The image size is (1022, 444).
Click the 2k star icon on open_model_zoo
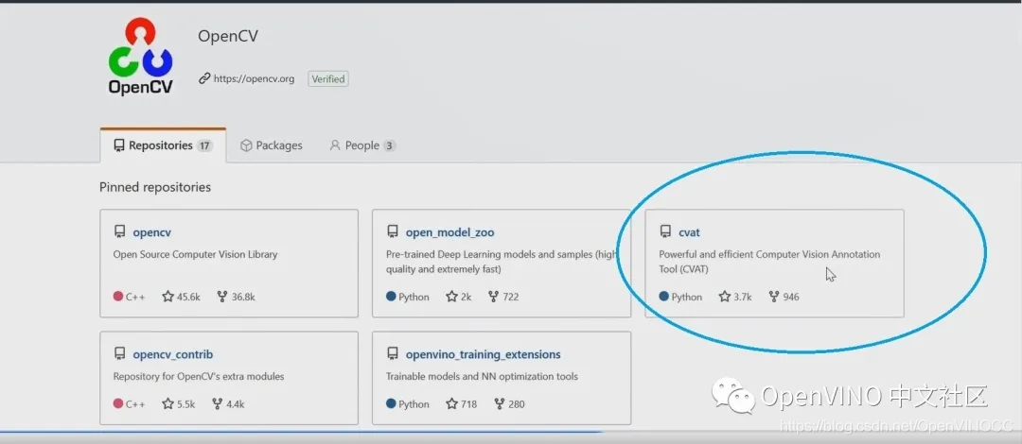[451, 297]
